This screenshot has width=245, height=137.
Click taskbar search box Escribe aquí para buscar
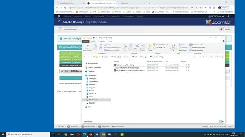click(28, 134)
